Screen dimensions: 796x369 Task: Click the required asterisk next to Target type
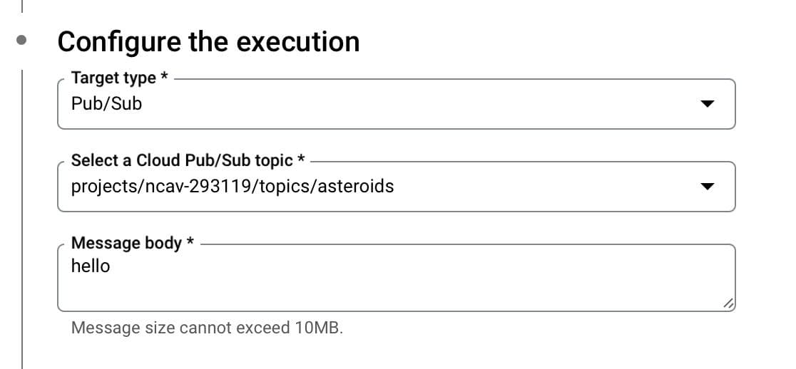pyautogui.click(x=165, y=76)
